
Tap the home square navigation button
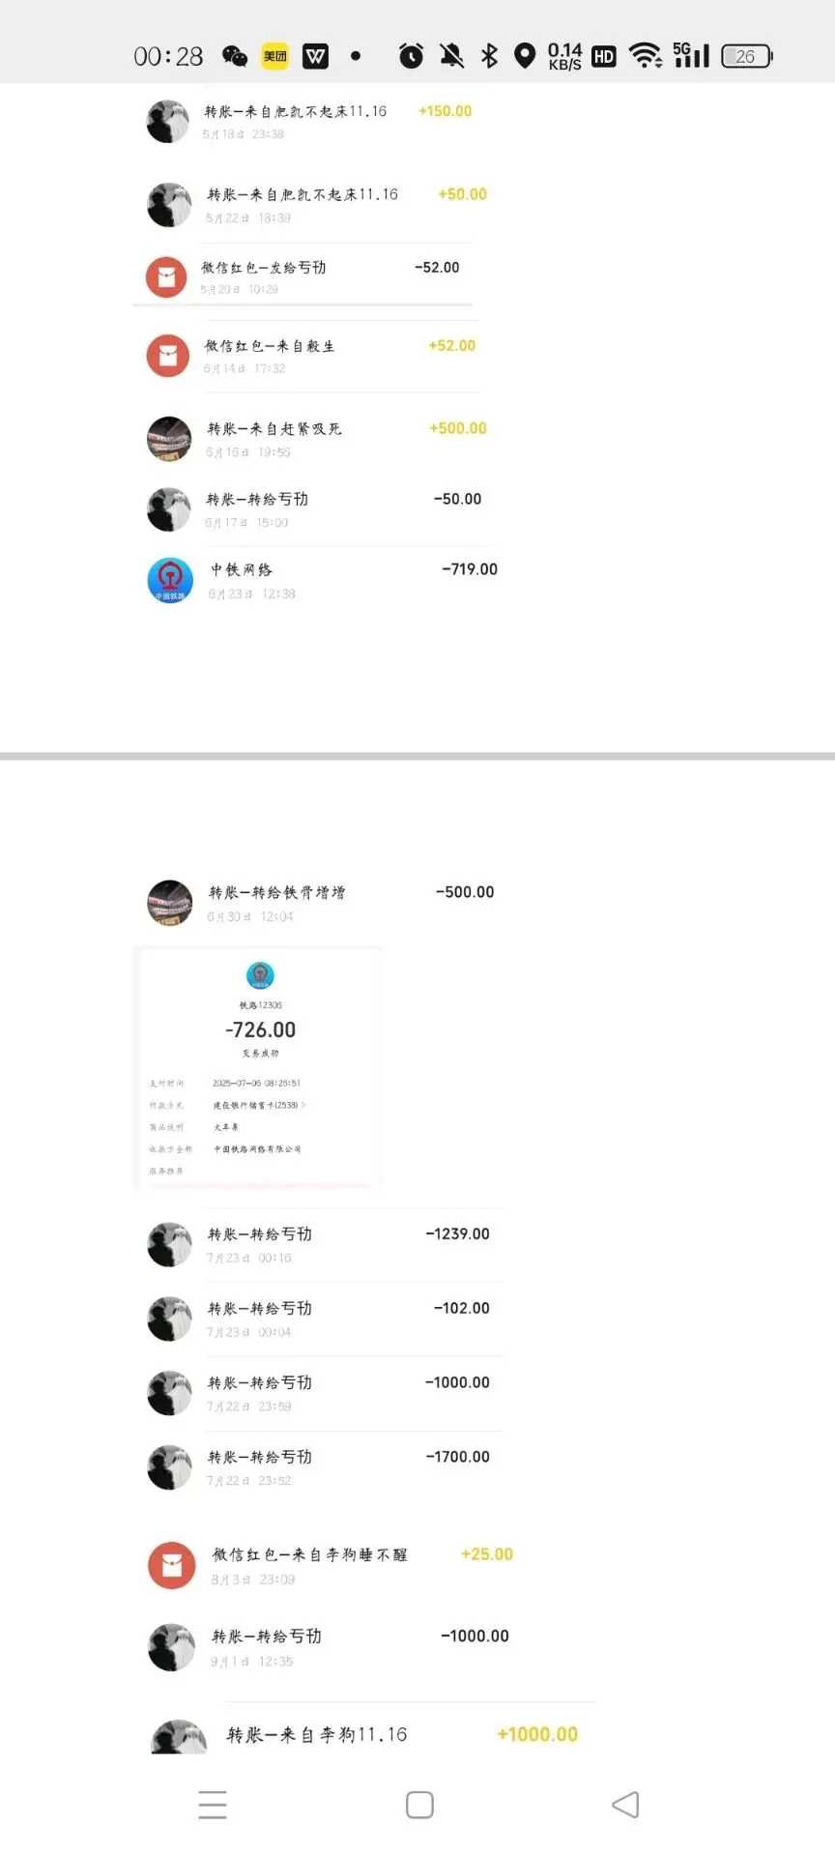tap(419, 1804)
